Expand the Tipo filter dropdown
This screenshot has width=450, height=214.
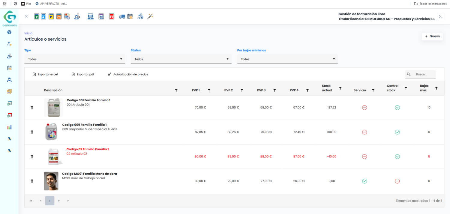point(75,59)
